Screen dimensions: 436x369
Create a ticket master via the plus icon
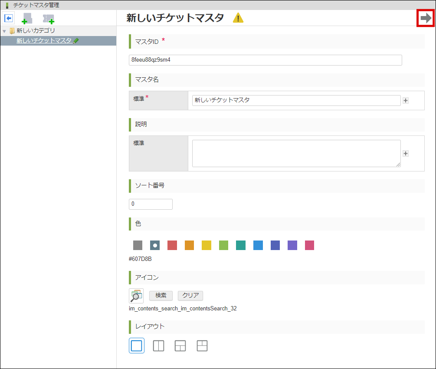pyautogui.click(x=49, y=18)
